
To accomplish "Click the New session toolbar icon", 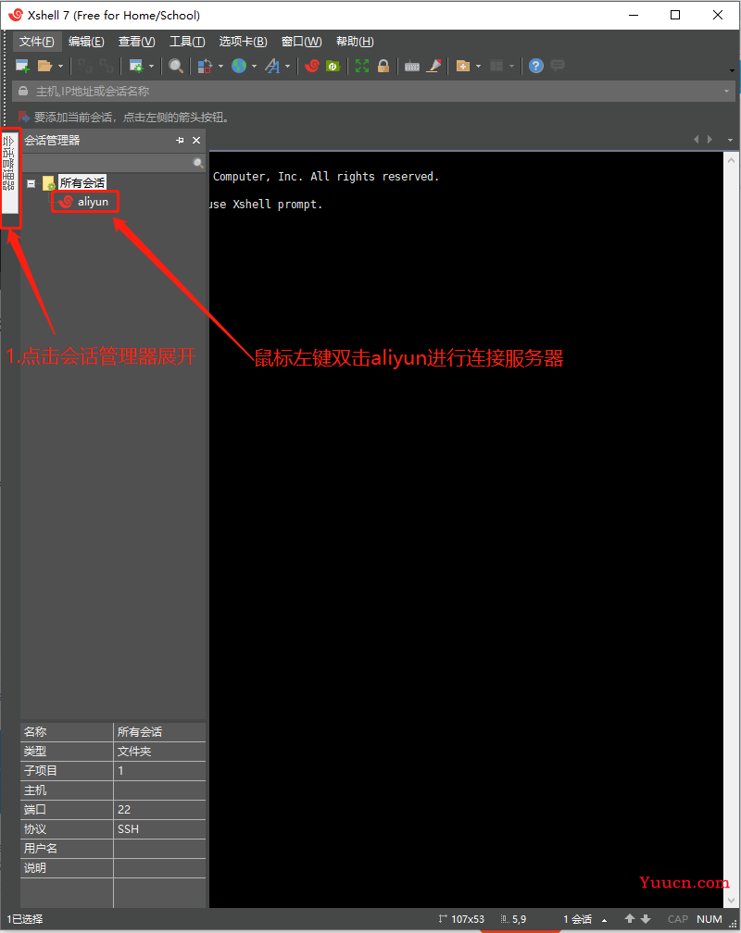I will (x=22, y=66).
